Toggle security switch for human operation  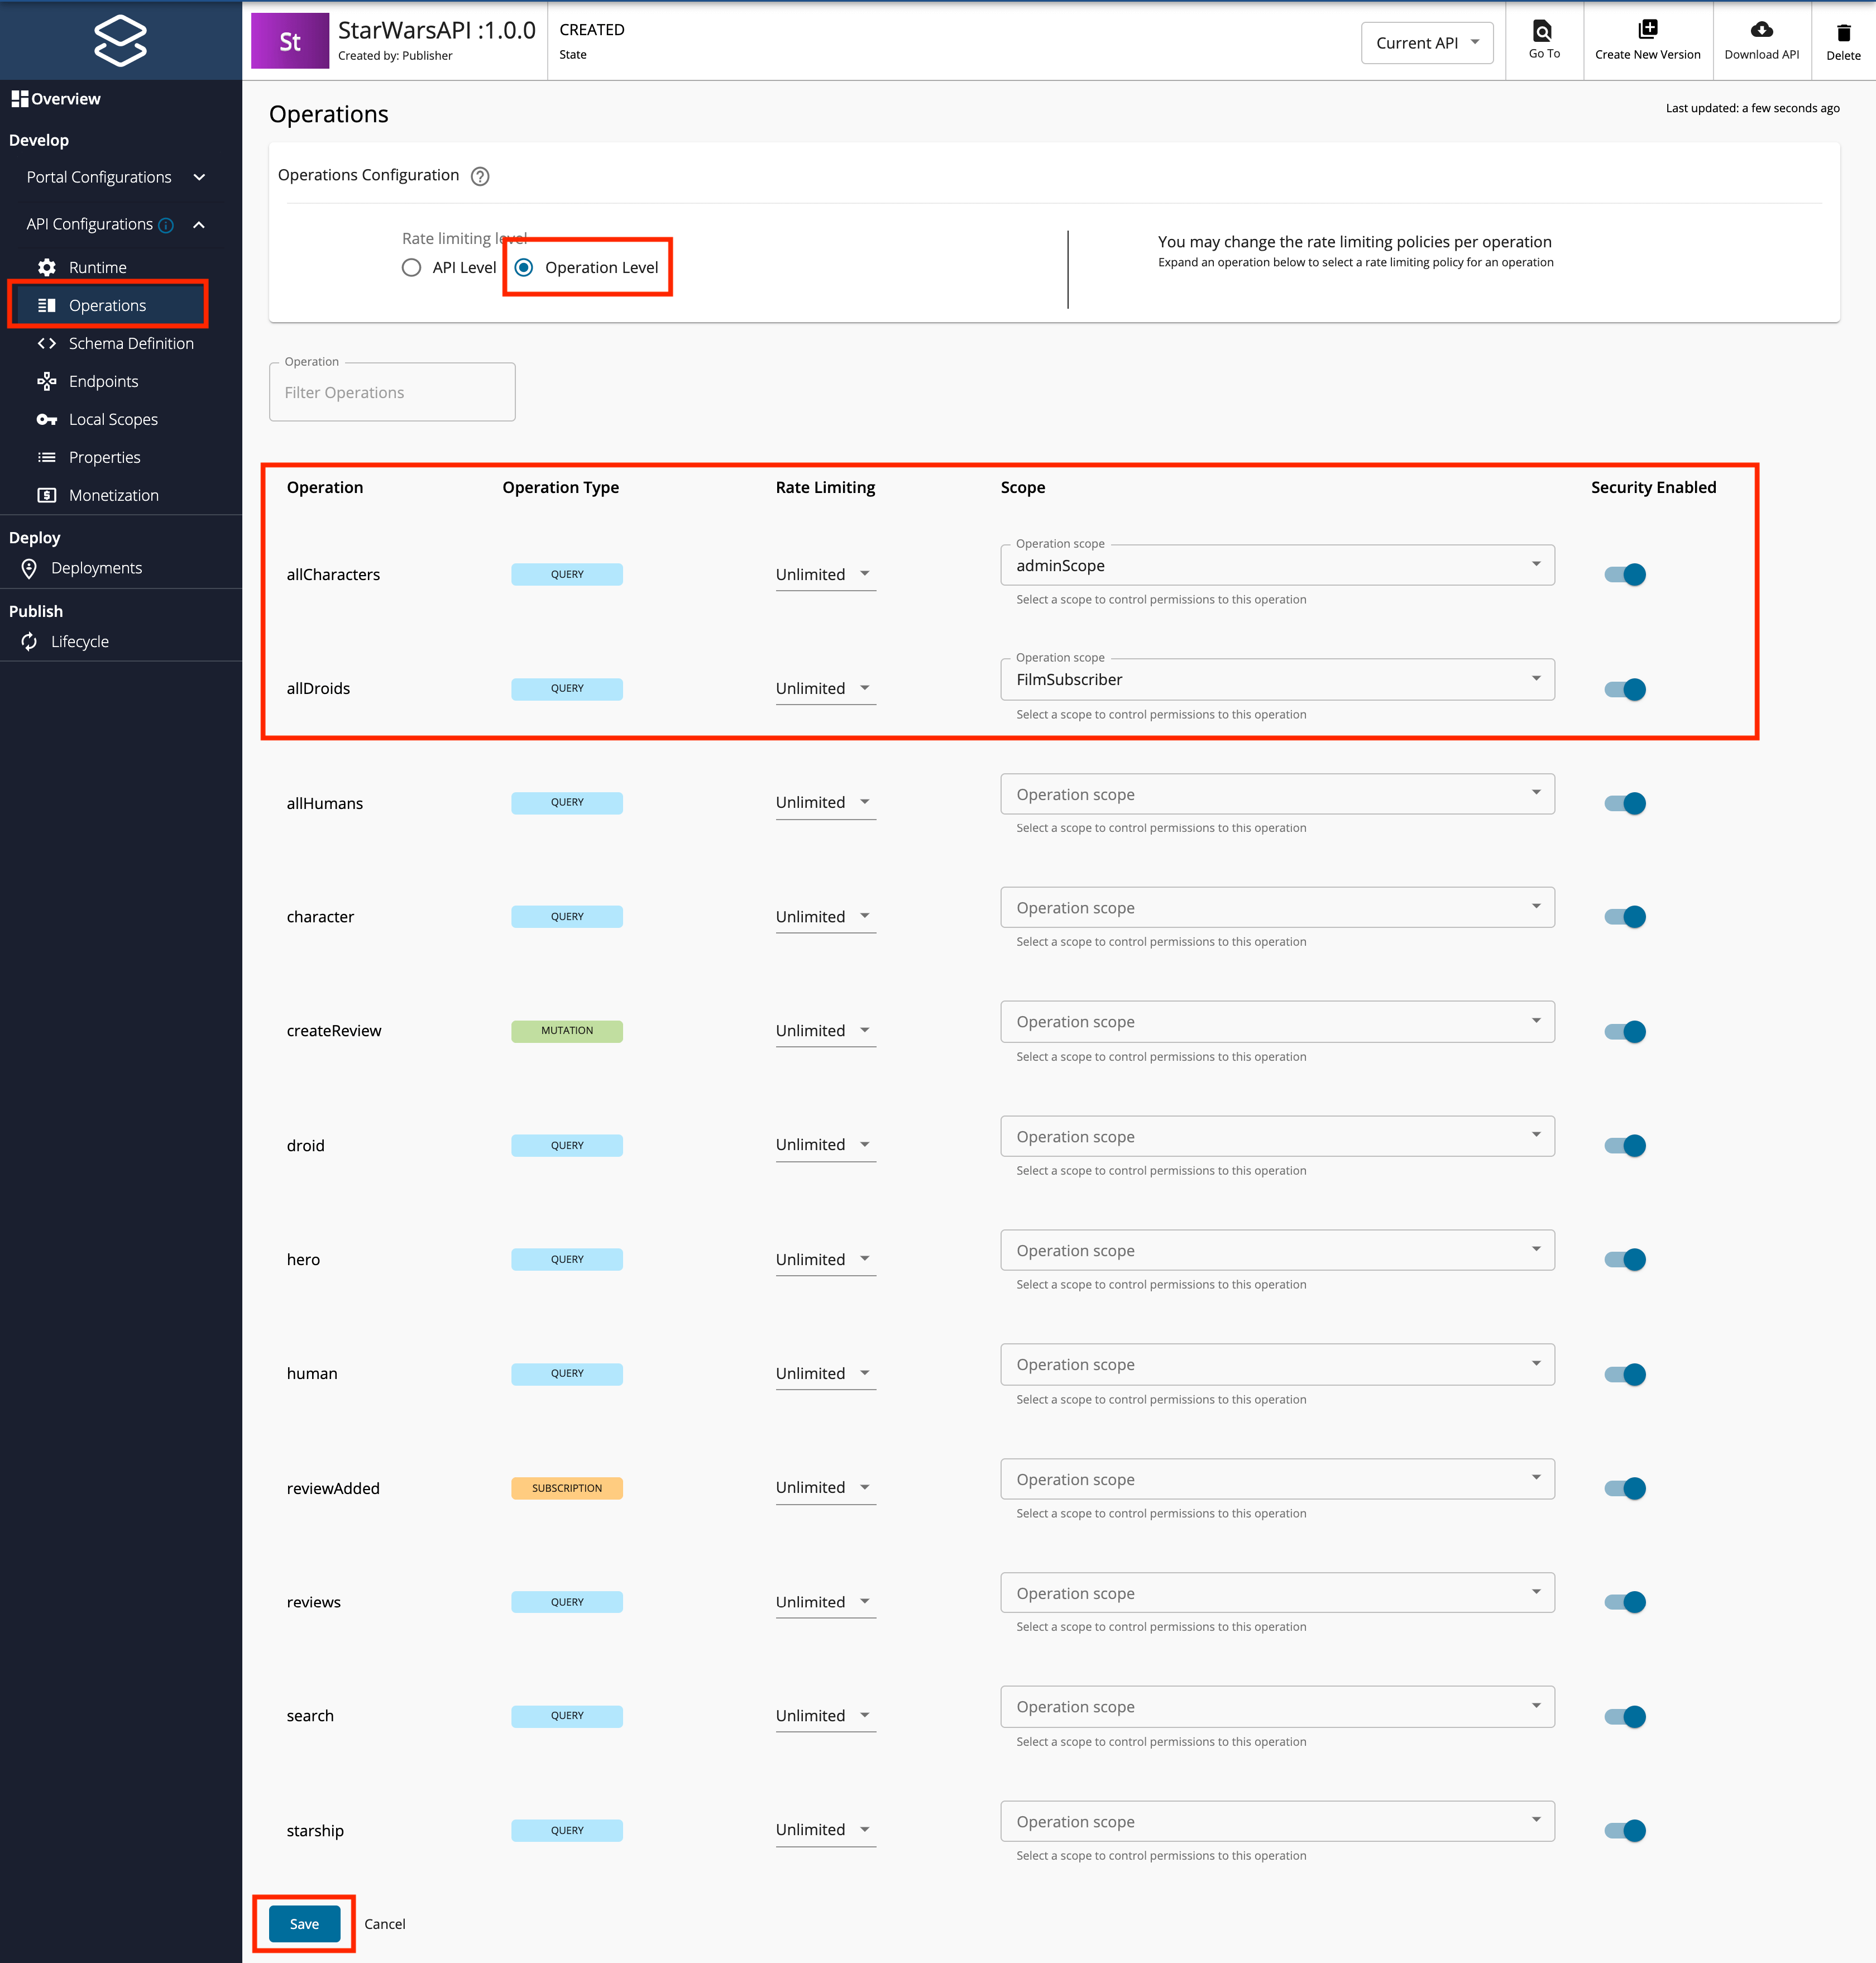pyautogui.click(x=1625, y=1374)
